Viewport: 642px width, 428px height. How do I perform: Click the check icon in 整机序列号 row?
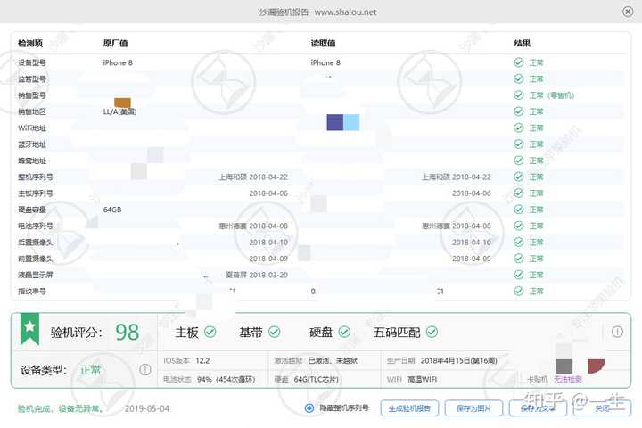[x=518, y=177]
